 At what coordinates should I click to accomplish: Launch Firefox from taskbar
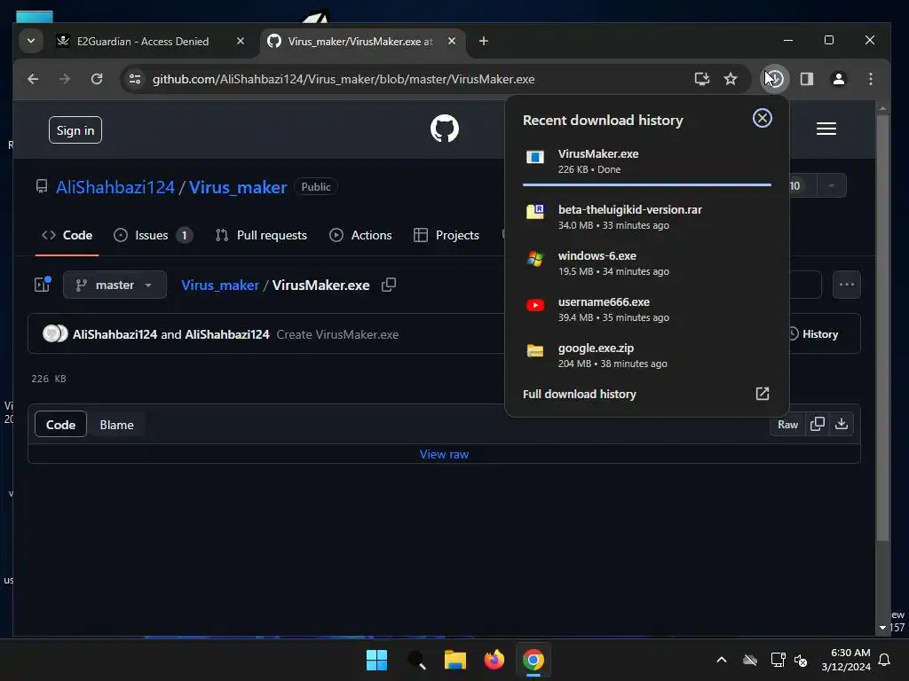[494, 660]
